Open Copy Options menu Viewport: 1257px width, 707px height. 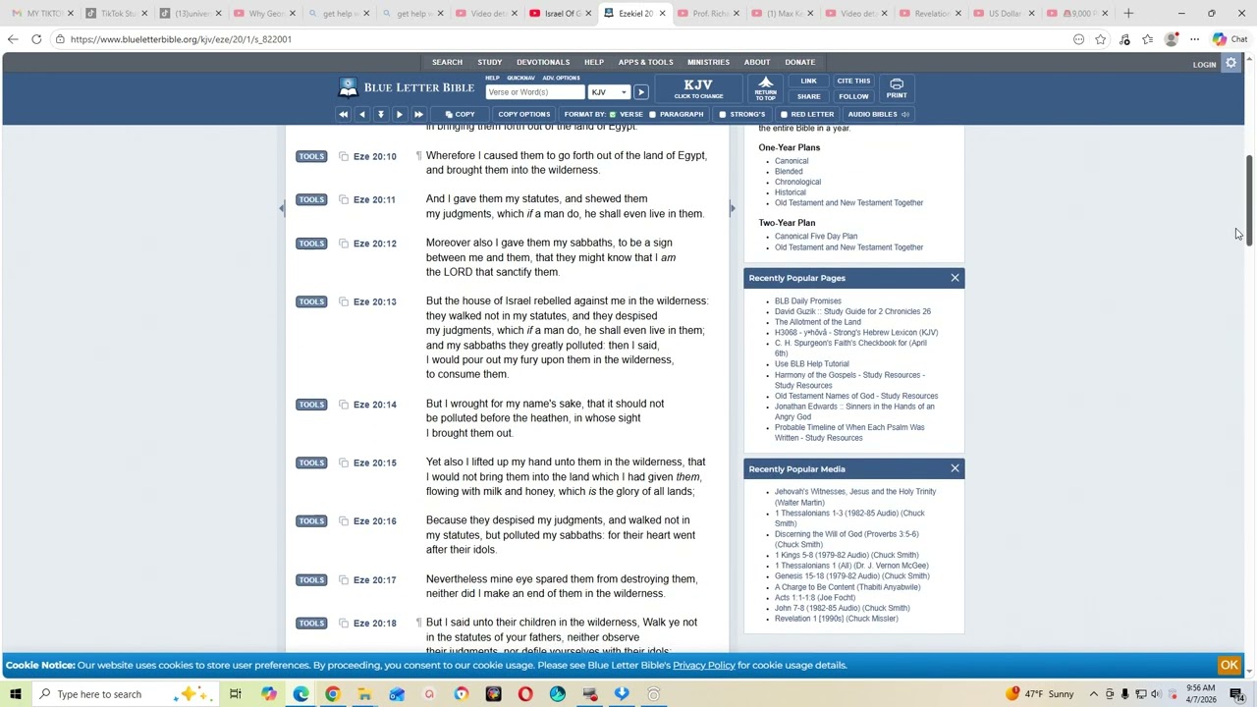(x=523, y=115)
